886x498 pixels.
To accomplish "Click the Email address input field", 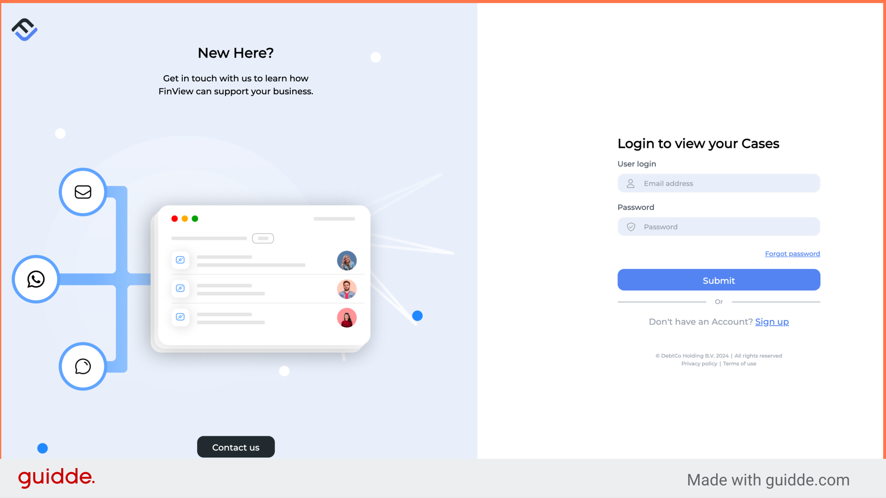I will 718,183.
